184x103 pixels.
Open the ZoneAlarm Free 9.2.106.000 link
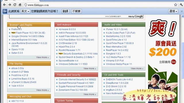pyautogui.click(x=73, y=90)
